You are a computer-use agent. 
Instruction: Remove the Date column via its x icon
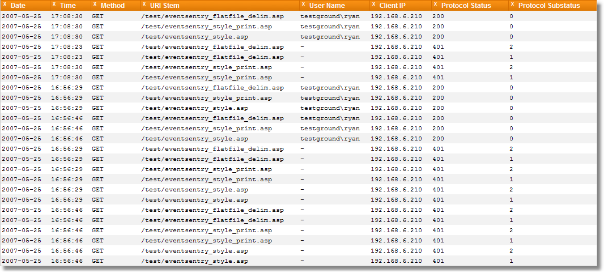(x=5, y=4)
